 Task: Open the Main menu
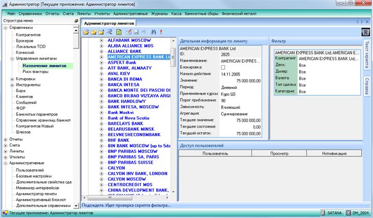11,14
